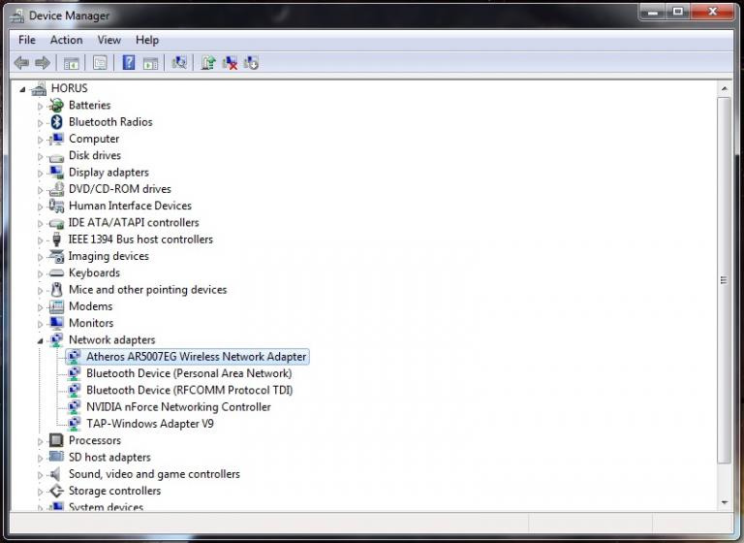Expand the Display adapters node
This screenshot has width=744, height=543.
(x=41, y=173)
